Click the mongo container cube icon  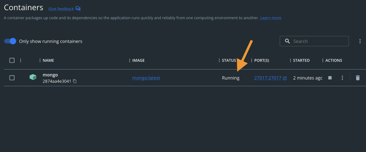33,77
